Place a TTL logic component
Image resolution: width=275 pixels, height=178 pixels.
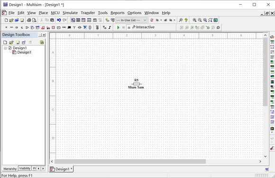[32, 27]
